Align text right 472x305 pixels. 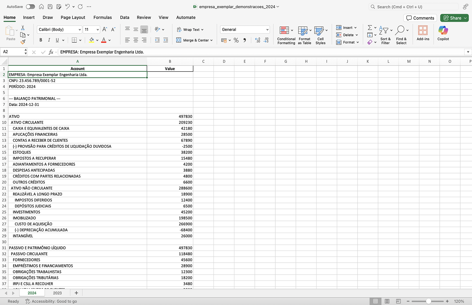pos(144,40)
